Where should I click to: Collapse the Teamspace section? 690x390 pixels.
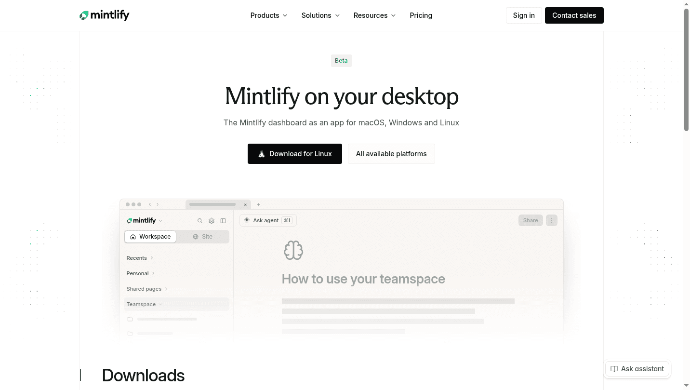[x=176, y=304]
